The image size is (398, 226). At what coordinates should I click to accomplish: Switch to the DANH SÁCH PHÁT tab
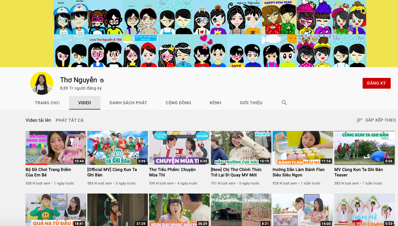128,102
